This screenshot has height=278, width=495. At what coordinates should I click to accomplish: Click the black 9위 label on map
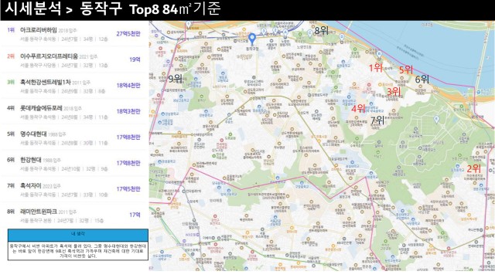coord(176,79)
